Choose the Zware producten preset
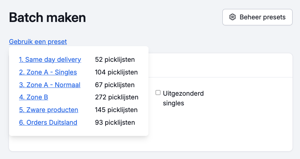This screenshot has width=300, height=159. pos(49,110)
